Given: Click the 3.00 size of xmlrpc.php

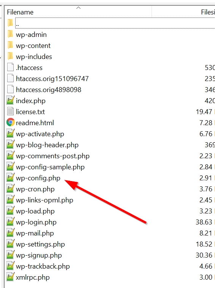Looking at the screenshot, I should (x=206, y=277).
